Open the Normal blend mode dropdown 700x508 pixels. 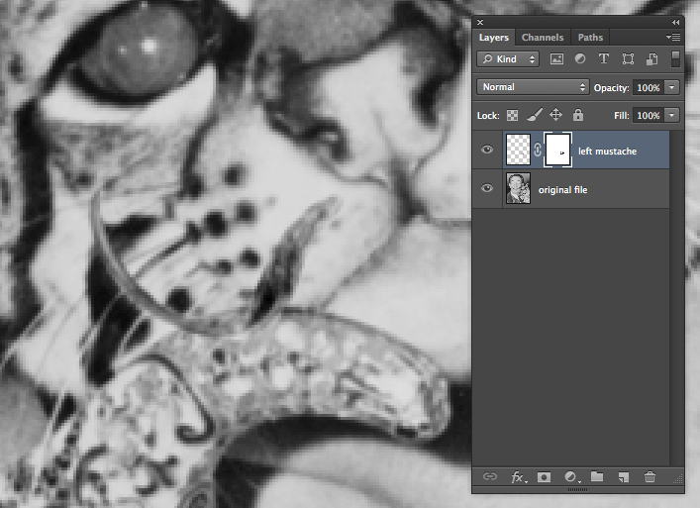pos(533,87)
